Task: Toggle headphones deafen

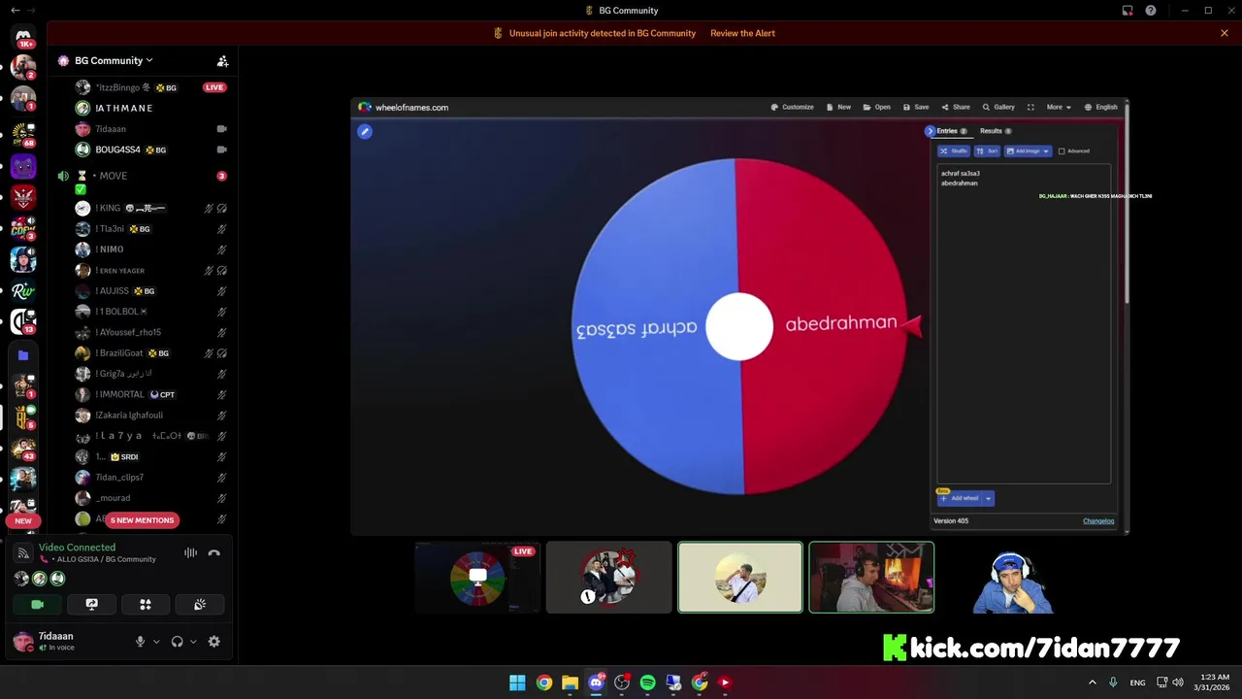Action: pos(177,642)
